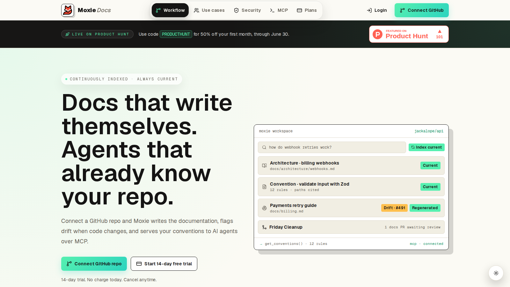
Task: Click the Connect GitHub header button
Action: point(421,10)
